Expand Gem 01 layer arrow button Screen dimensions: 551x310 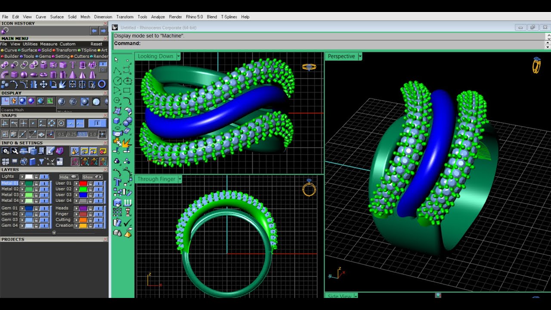coord(22,208)
